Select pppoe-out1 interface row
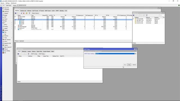 click(x=73, y=28)
